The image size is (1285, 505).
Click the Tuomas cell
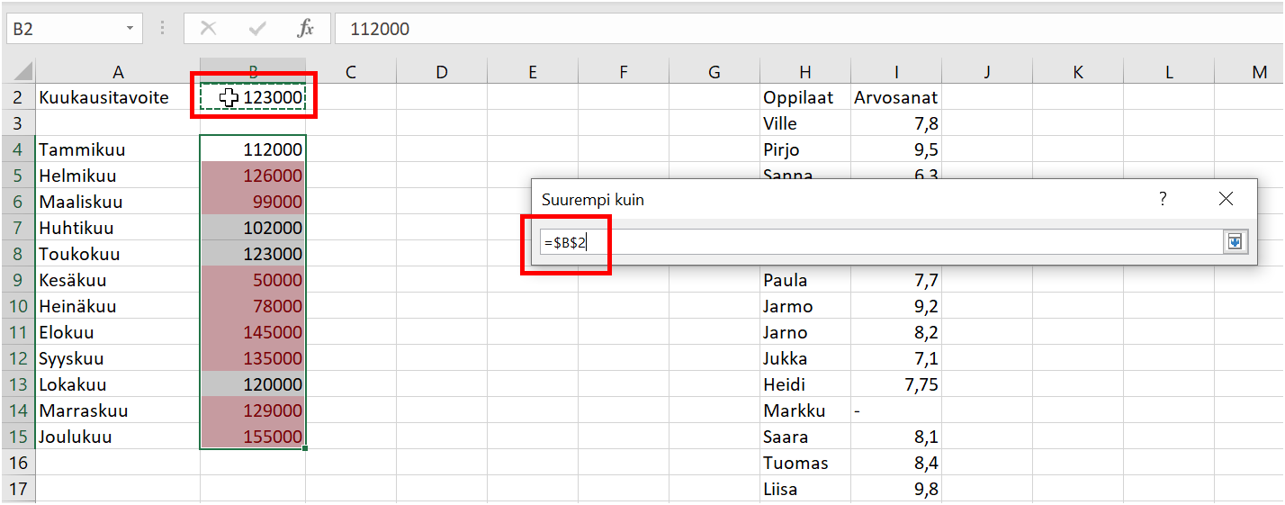(805, 463)
